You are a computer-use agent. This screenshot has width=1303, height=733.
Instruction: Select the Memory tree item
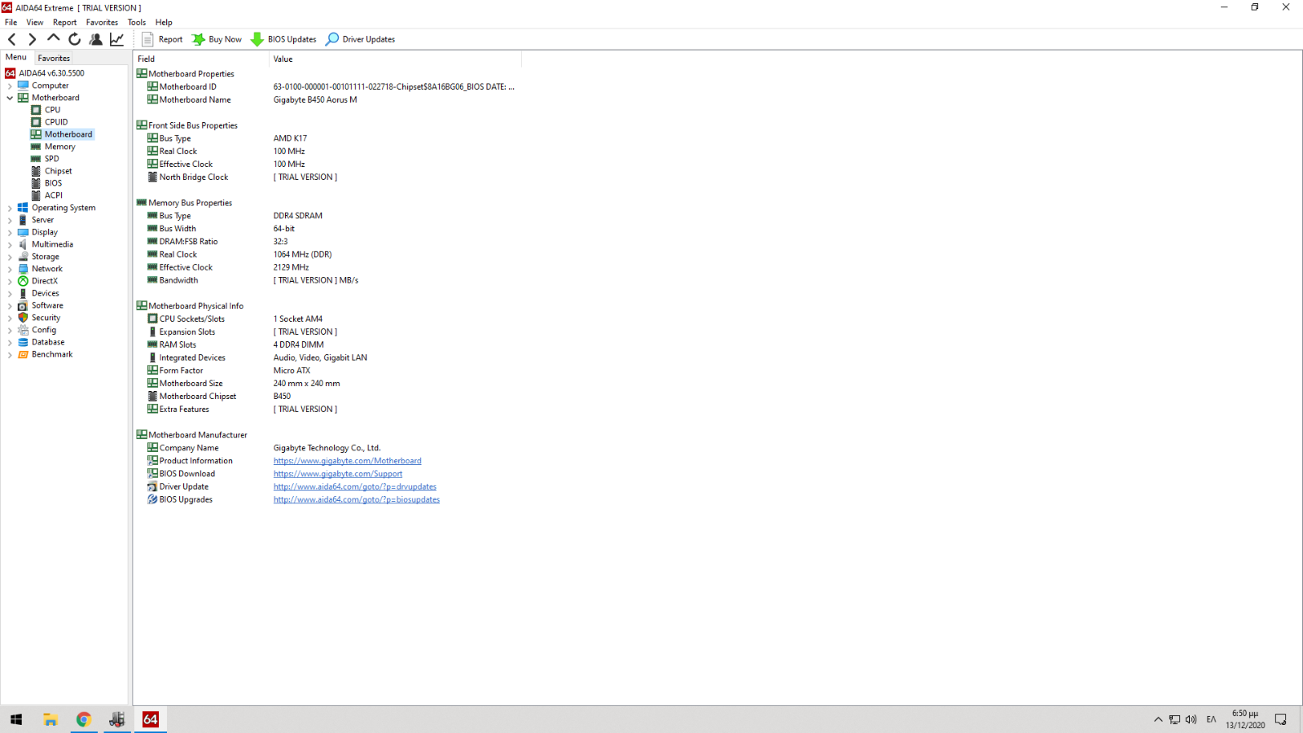[59, 147]
